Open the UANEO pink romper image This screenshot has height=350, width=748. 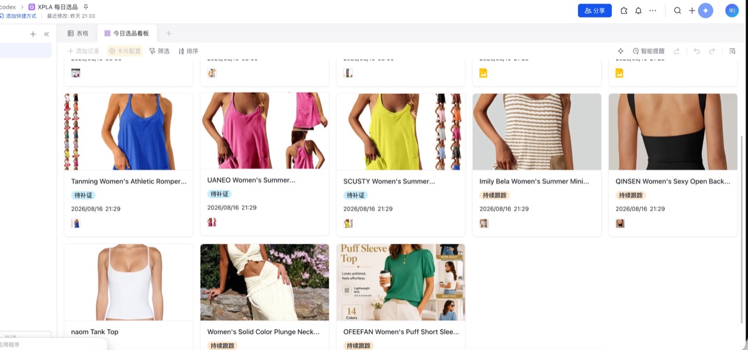265,131
